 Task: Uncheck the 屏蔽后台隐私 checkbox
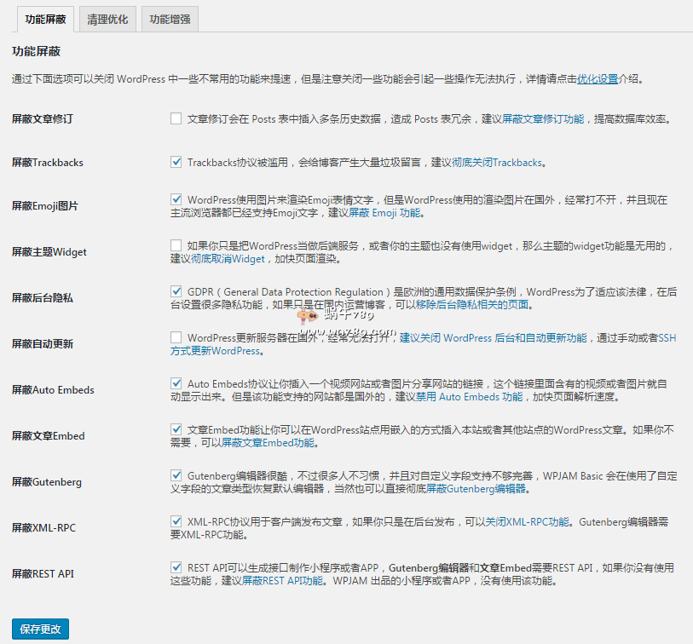[176, 292]
